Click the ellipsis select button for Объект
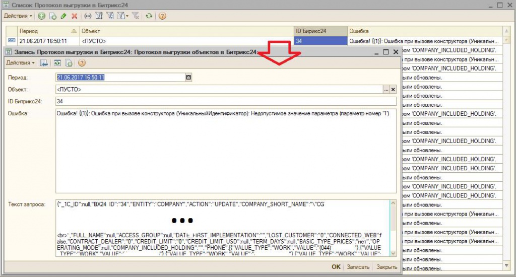The height and width of the screenshot is (277, 516). pyautogui.click(x=386, y=89)
